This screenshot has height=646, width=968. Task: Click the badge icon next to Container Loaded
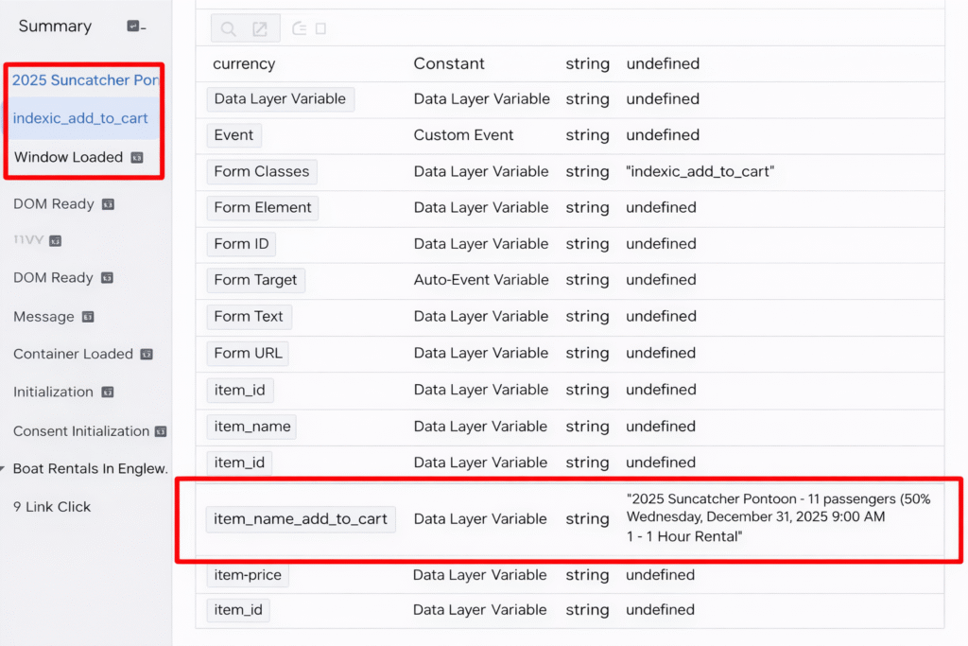(147, 354)
